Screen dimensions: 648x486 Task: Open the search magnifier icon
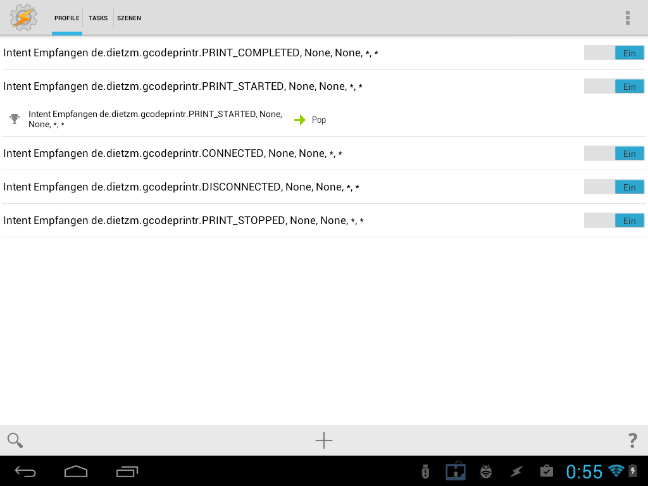pos(15,440)
